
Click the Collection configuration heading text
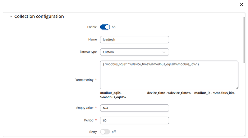(39, 16)
